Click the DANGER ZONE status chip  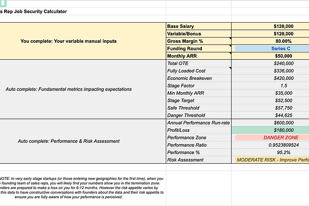pos(272,138)
